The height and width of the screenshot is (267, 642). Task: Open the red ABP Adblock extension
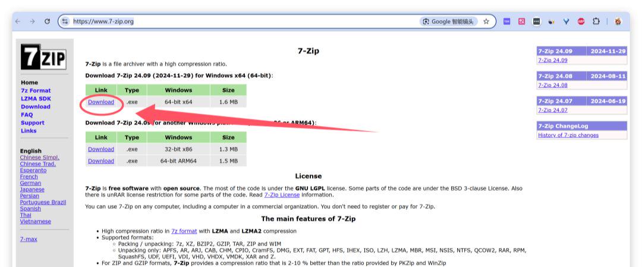click(581, 21)
